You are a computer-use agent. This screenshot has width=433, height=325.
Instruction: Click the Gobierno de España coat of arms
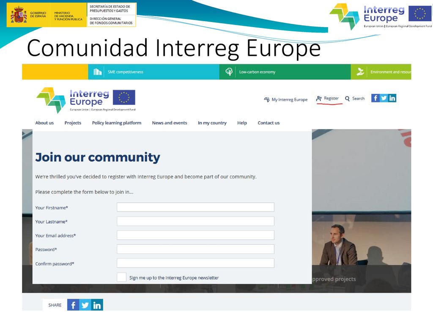pos(19,15)
